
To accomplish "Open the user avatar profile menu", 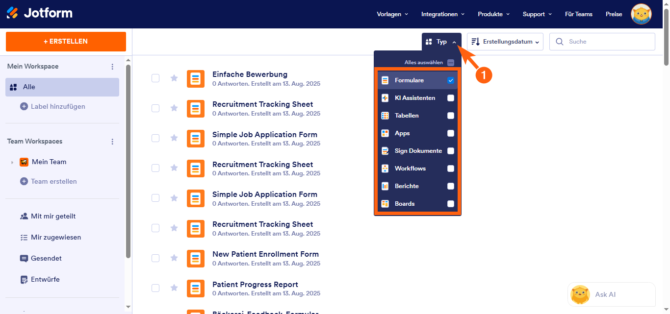I will click(x=641, y=14).
